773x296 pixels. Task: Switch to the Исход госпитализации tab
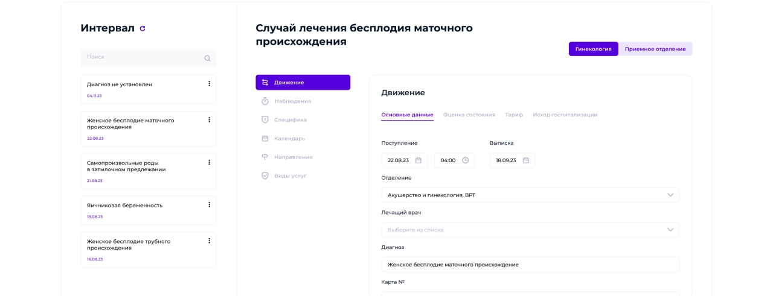click(565, 115)
